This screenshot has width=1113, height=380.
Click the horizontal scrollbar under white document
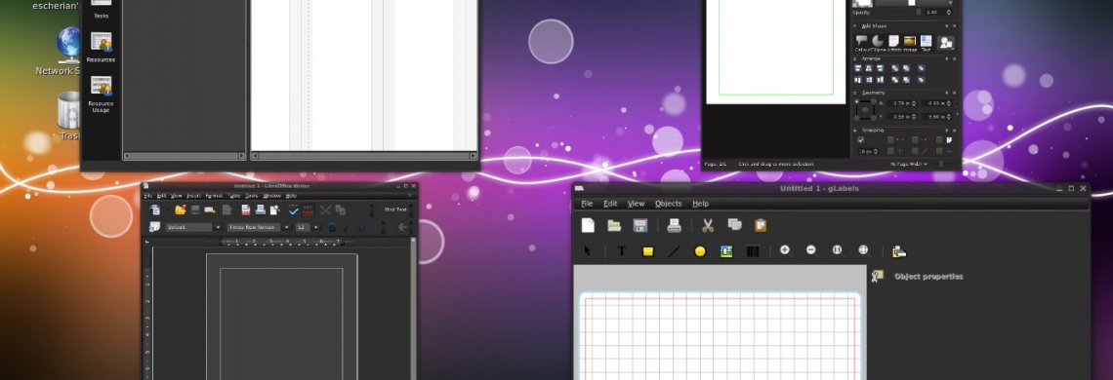pyautogui.click(x=364, y=155)
